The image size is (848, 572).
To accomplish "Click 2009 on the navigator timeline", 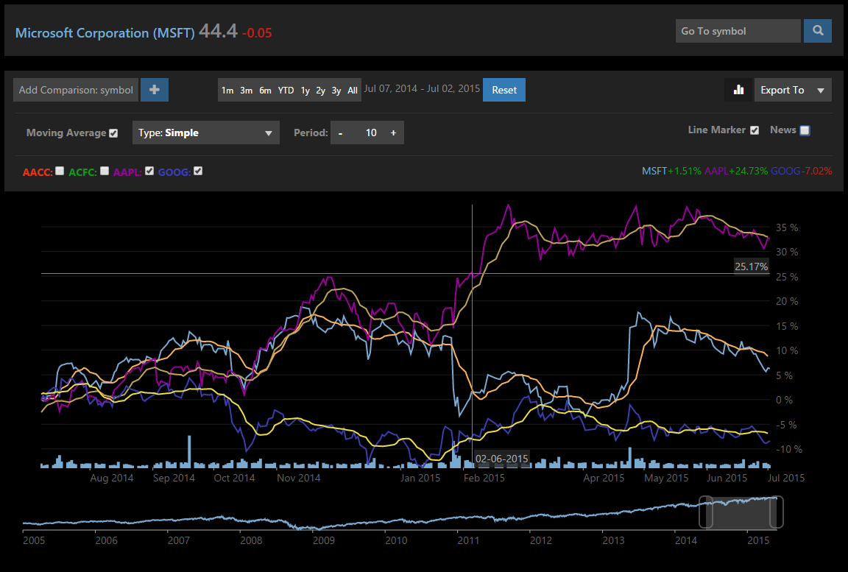I will 323,540.
